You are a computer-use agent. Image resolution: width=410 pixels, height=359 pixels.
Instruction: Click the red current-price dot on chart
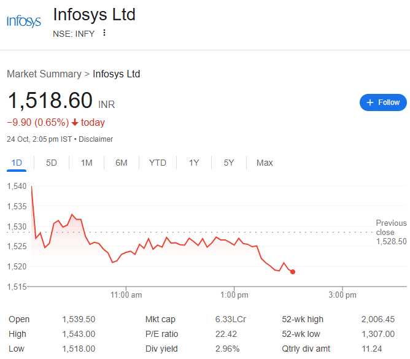pos(293,272)
